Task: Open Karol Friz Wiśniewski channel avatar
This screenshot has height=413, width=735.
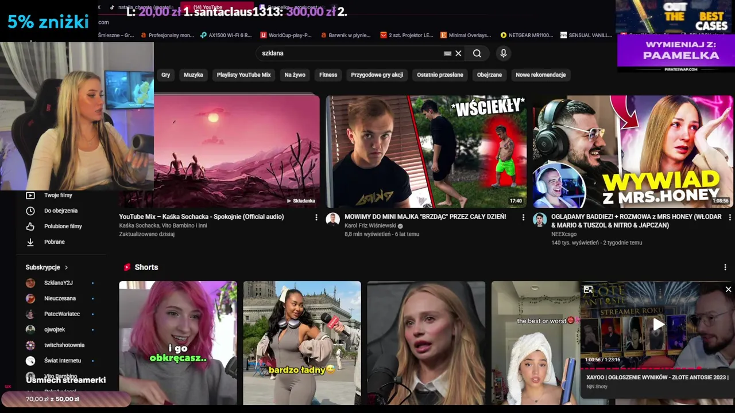Action: (333, 220)
